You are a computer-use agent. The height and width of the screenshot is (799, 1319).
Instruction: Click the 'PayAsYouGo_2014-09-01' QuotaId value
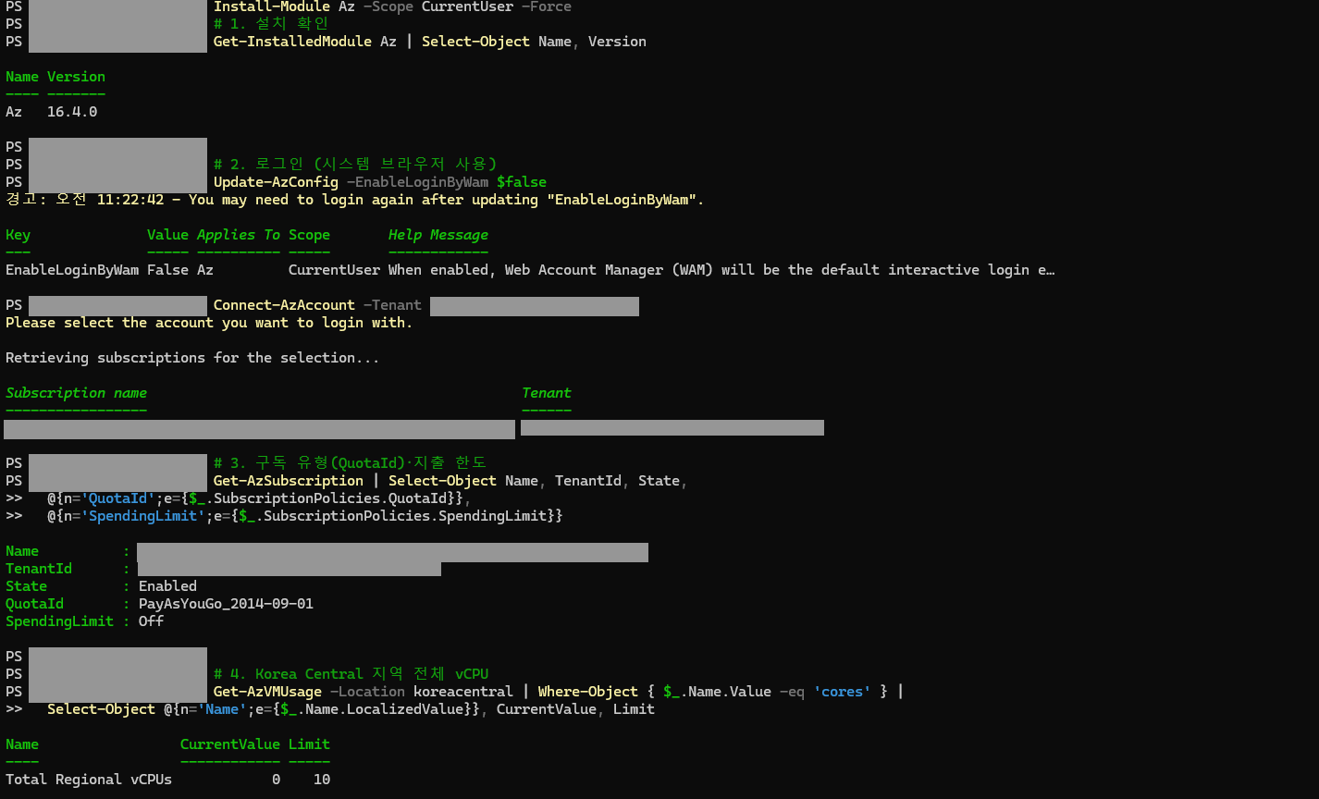pyautogui.click(x=226, y=604)
